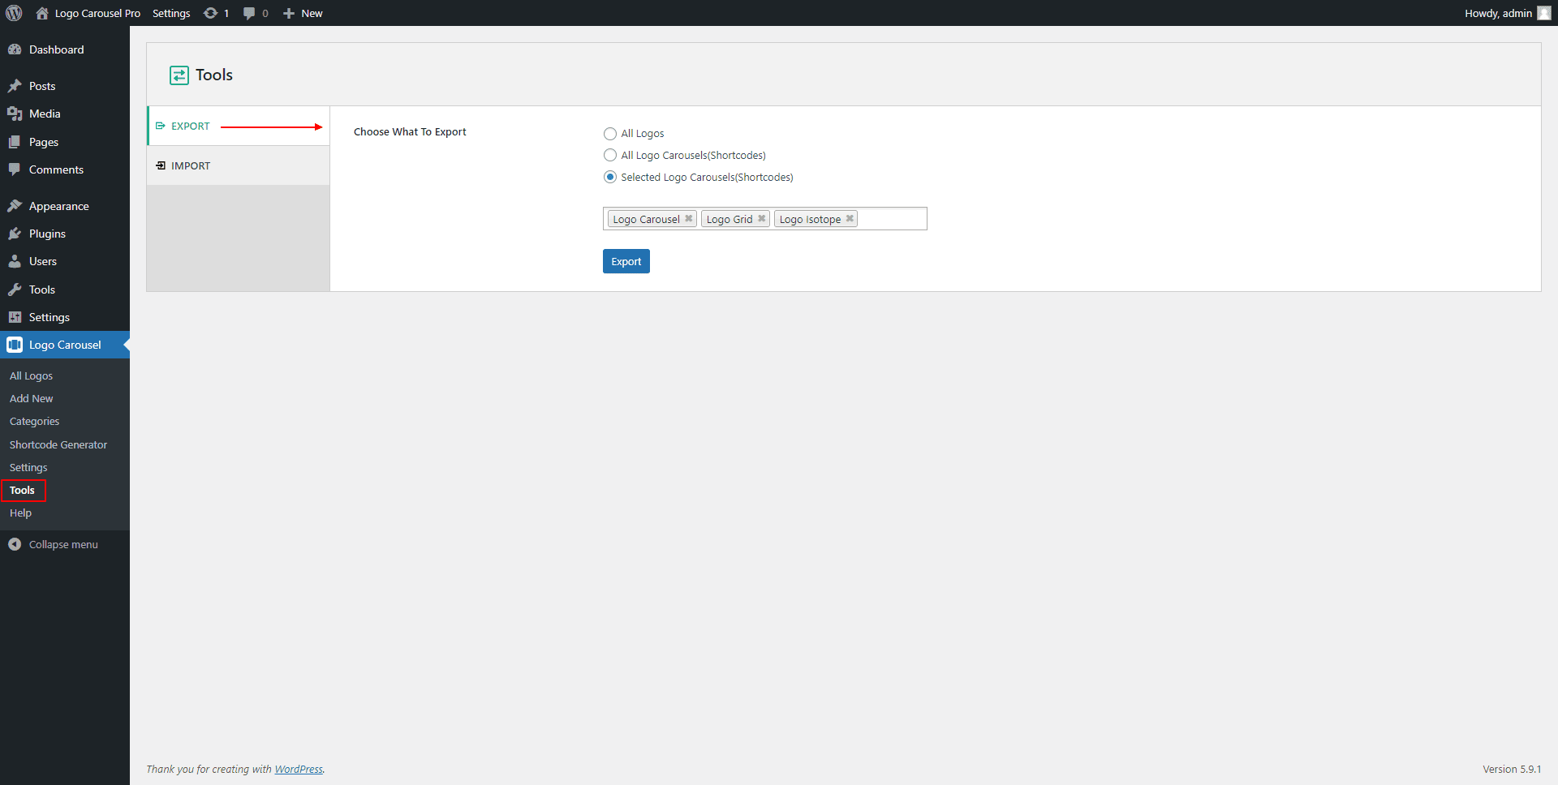The image size is (1558, 785).
Task: Select All Logo Carousels(Shortcodes) radio option
Action: (610, 155)
